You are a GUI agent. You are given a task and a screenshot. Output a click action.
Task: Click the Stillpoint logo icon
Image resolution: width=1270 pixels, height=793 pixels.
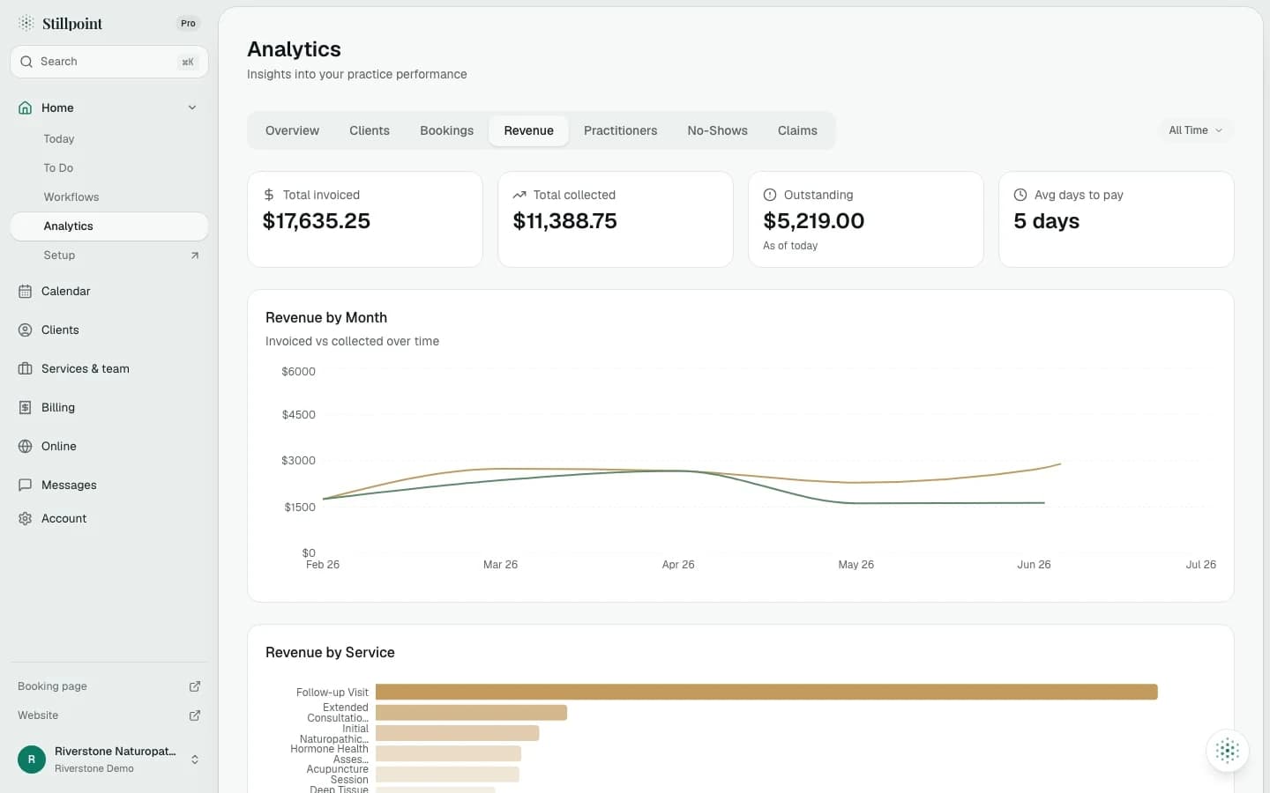[x=26, y=23]
